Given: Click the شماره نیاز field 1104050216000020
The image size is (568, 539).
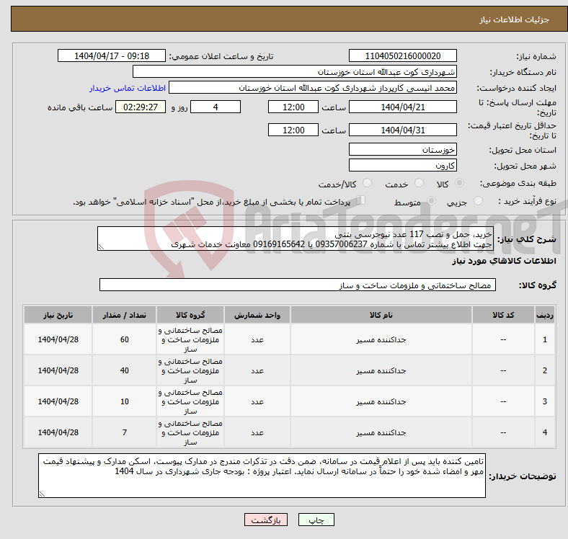Looking at the screenshot, I should 402,55.
